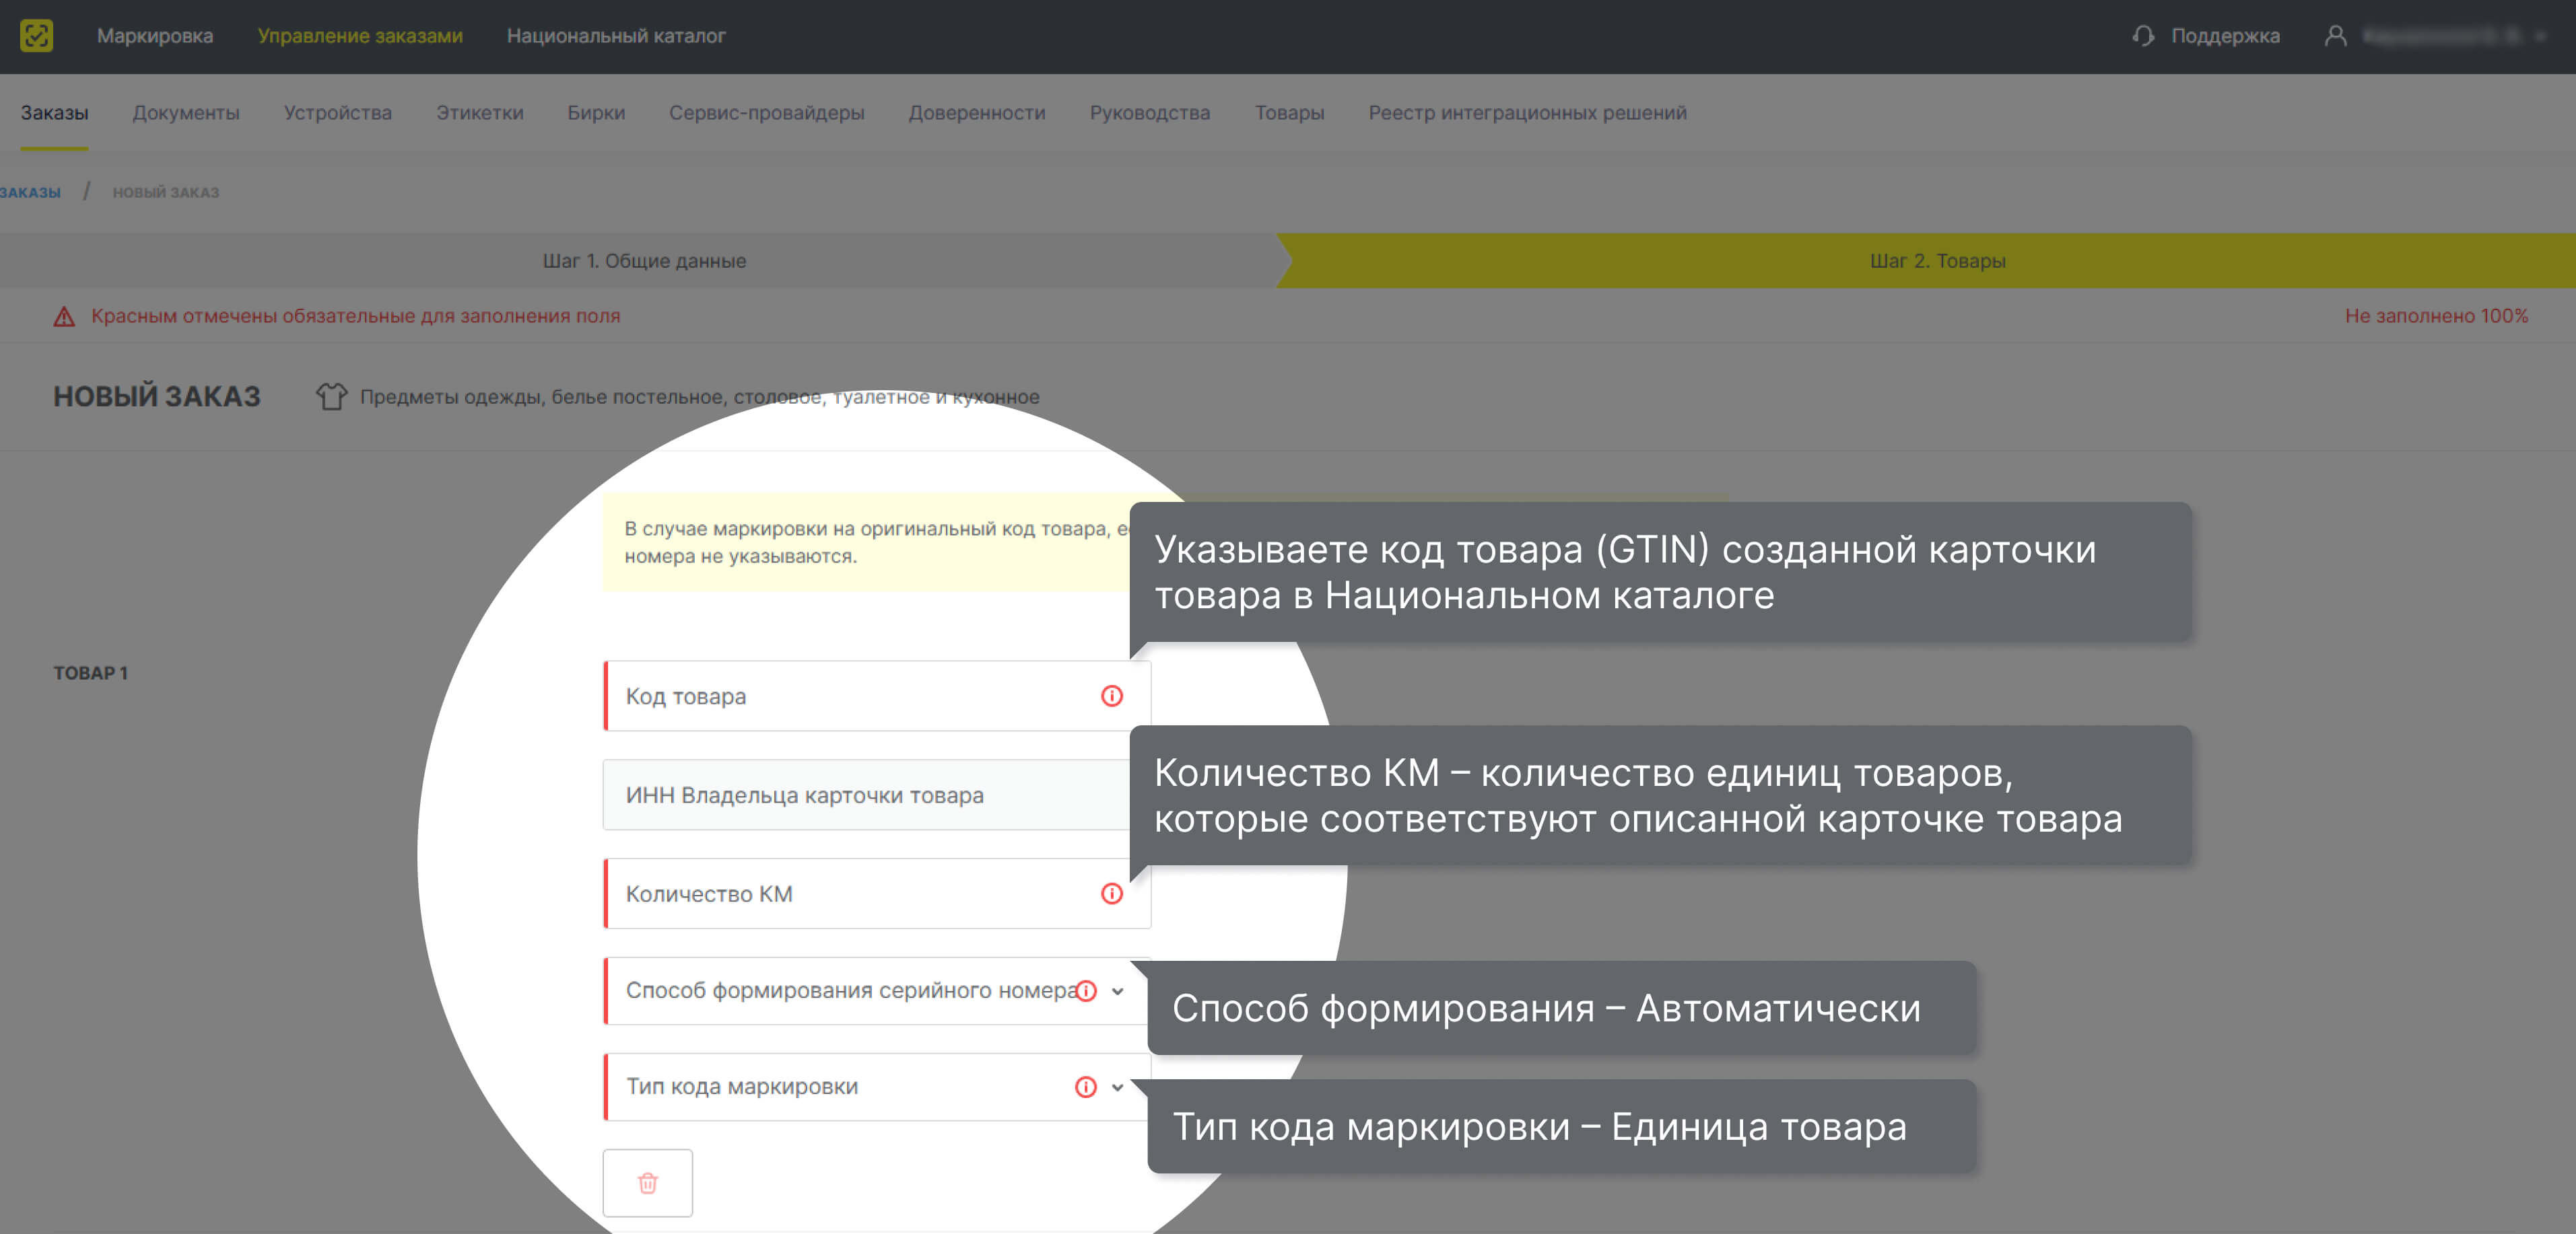
Task: Click the clothing category t-shirt icon
Action: pos(331,397)
